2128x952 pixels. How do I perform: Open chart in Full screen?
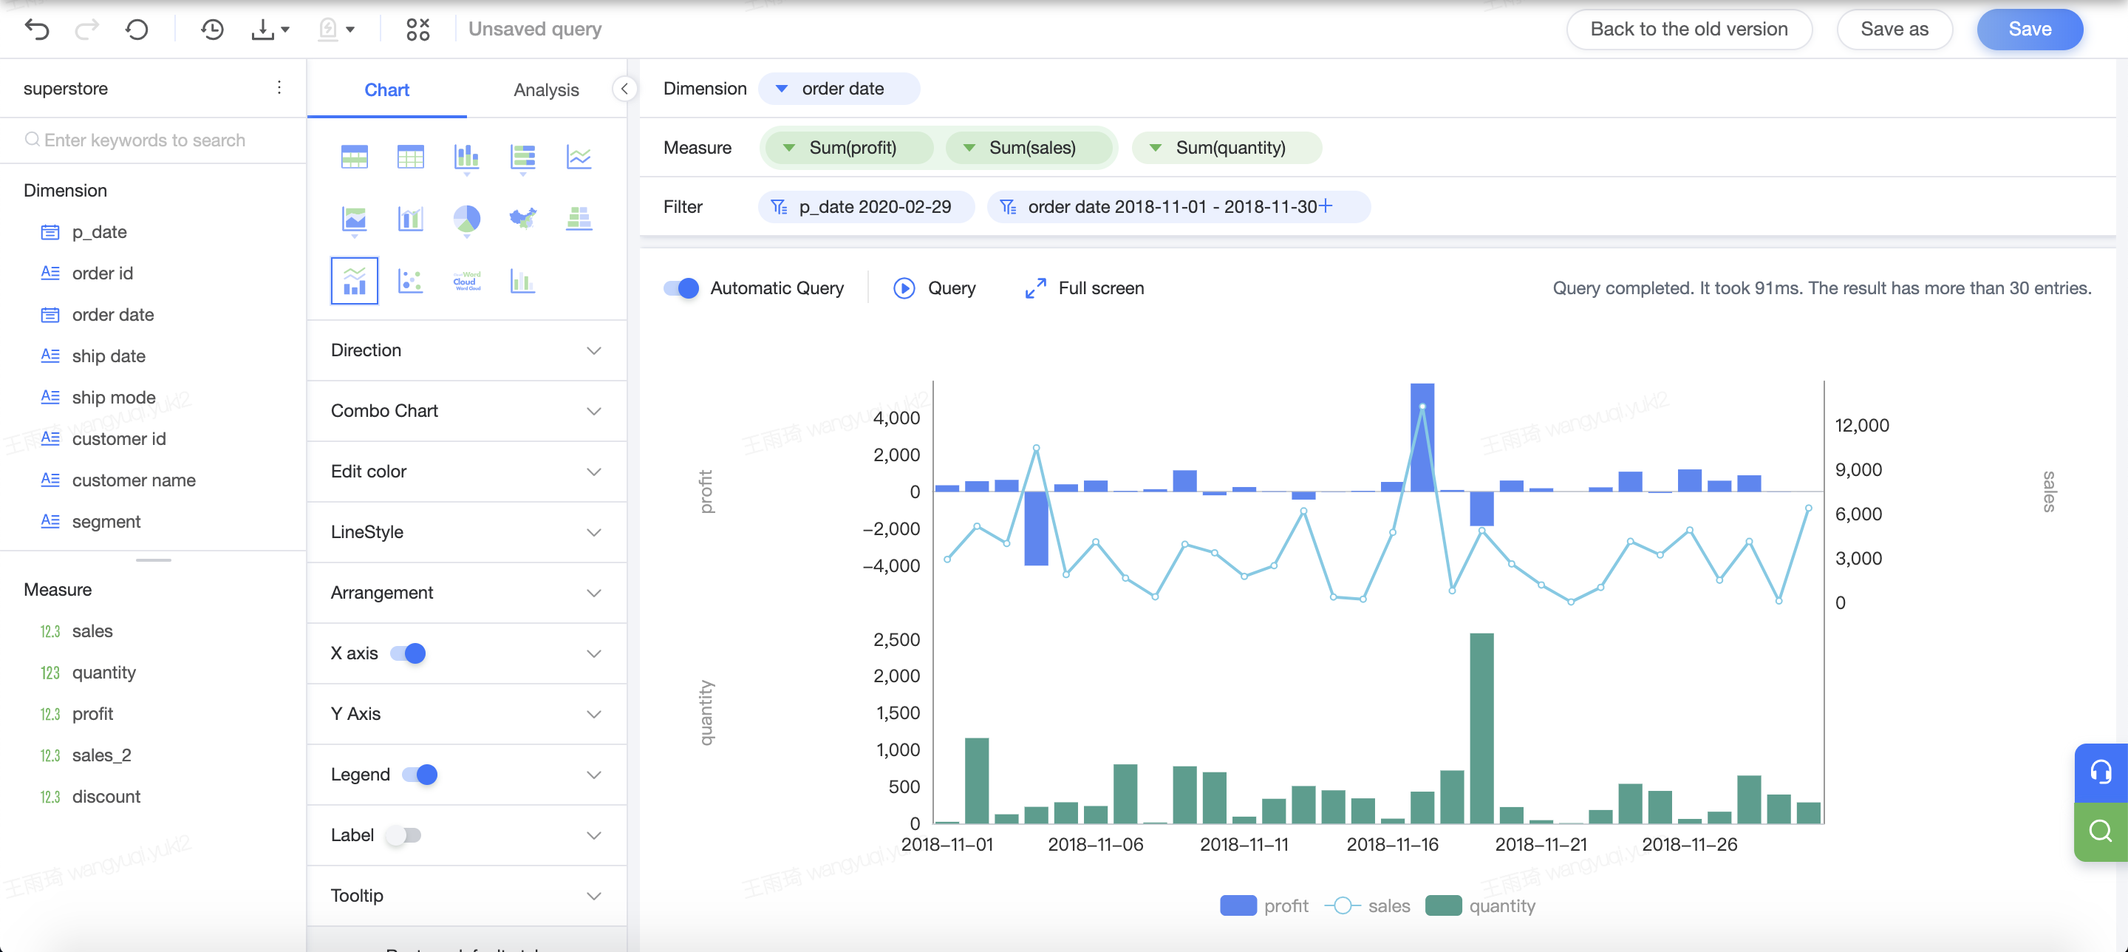[1084, 288]
